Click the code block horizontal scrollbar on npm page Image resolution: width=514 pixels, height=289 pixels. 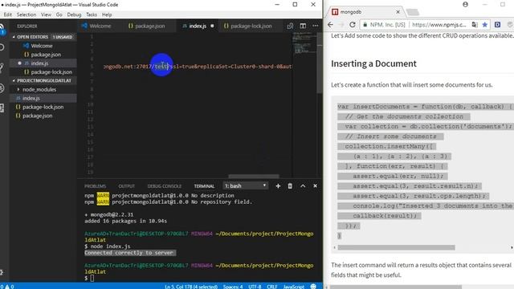[x=396, y=247]
